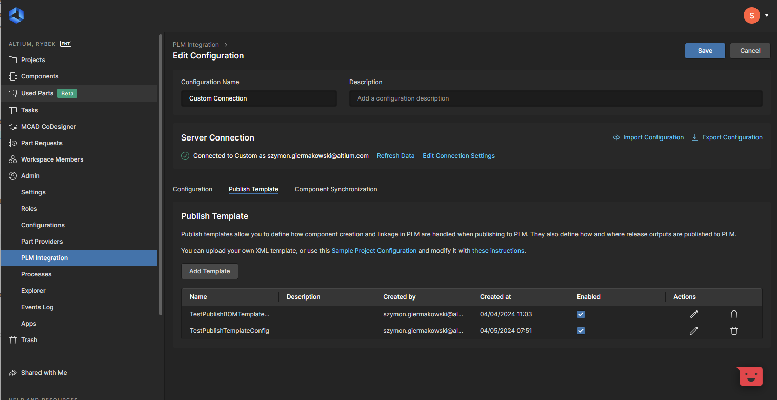Uncheck Enabled for TestPublishBOMTemplate
This screenshot has width=777, height=400.
(x=581, y=314)
